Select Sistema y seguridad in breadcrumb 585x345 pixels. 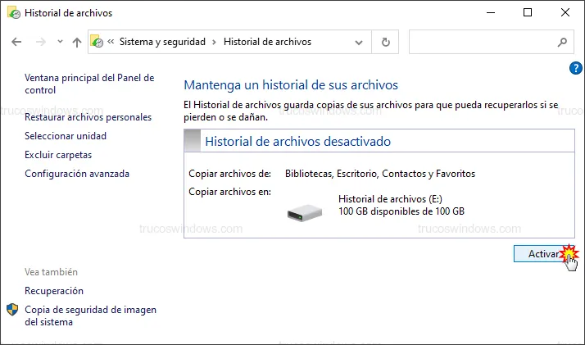[x=164, y=42]
